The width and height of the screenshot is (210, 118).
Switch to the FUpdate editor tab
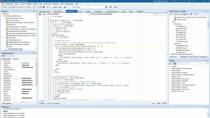(x=88, y=11)
